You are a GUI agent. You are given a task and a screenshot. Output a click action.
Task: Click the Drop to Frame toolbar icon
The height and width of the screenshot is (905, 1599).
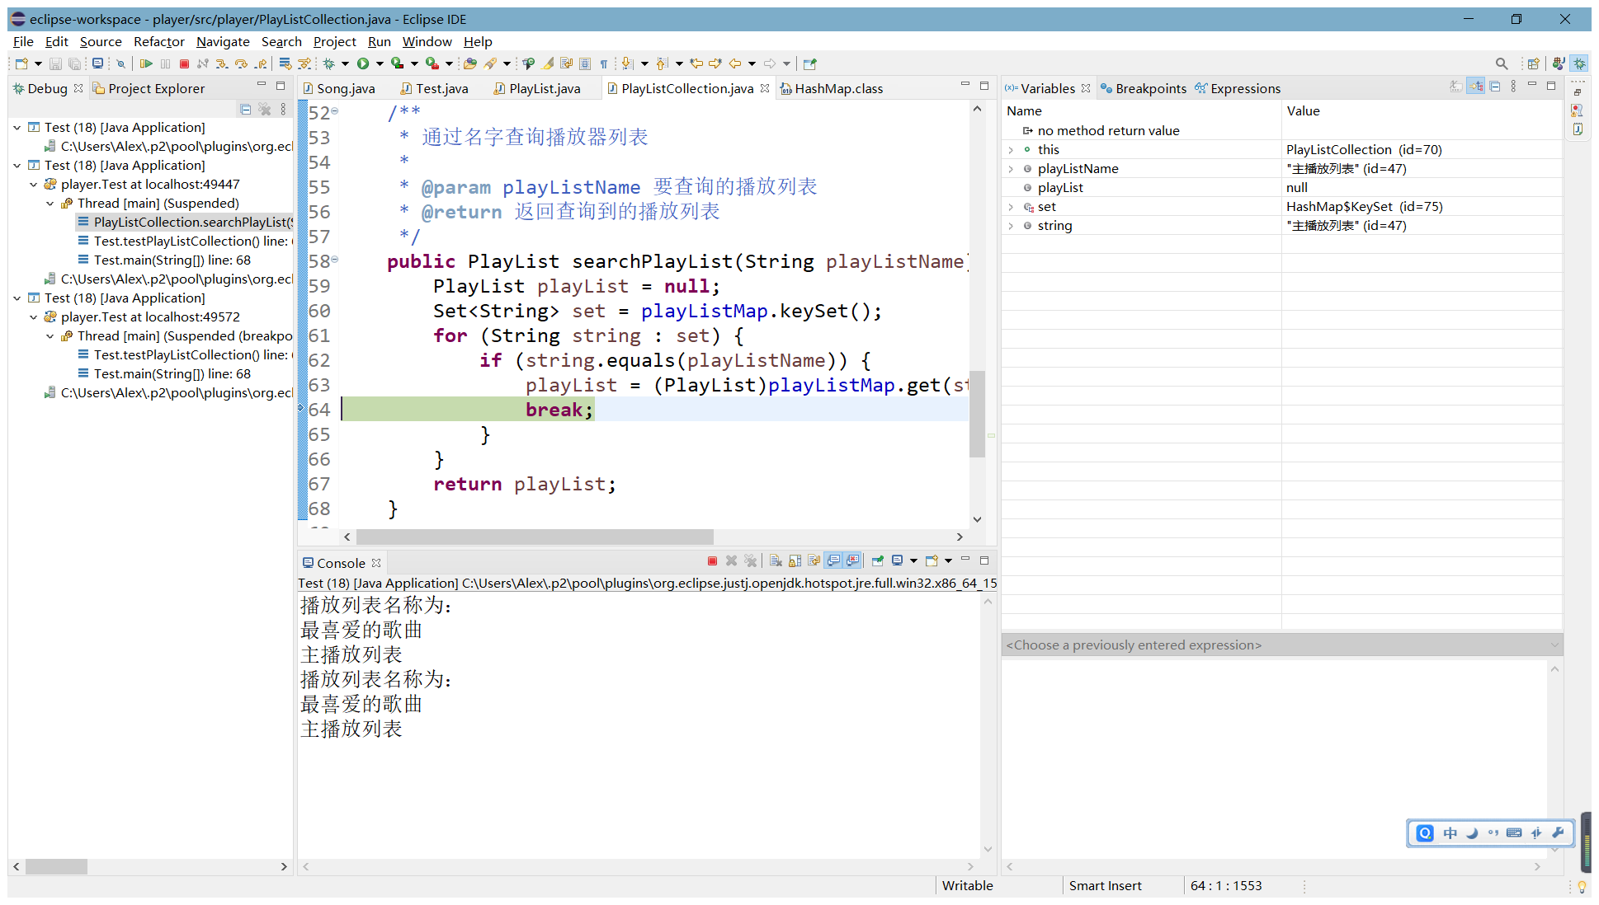point(285,63)
